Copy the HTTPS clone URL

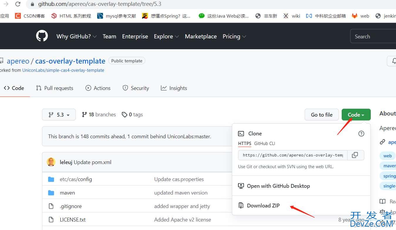pyautogui.click(x=355, y=155)
